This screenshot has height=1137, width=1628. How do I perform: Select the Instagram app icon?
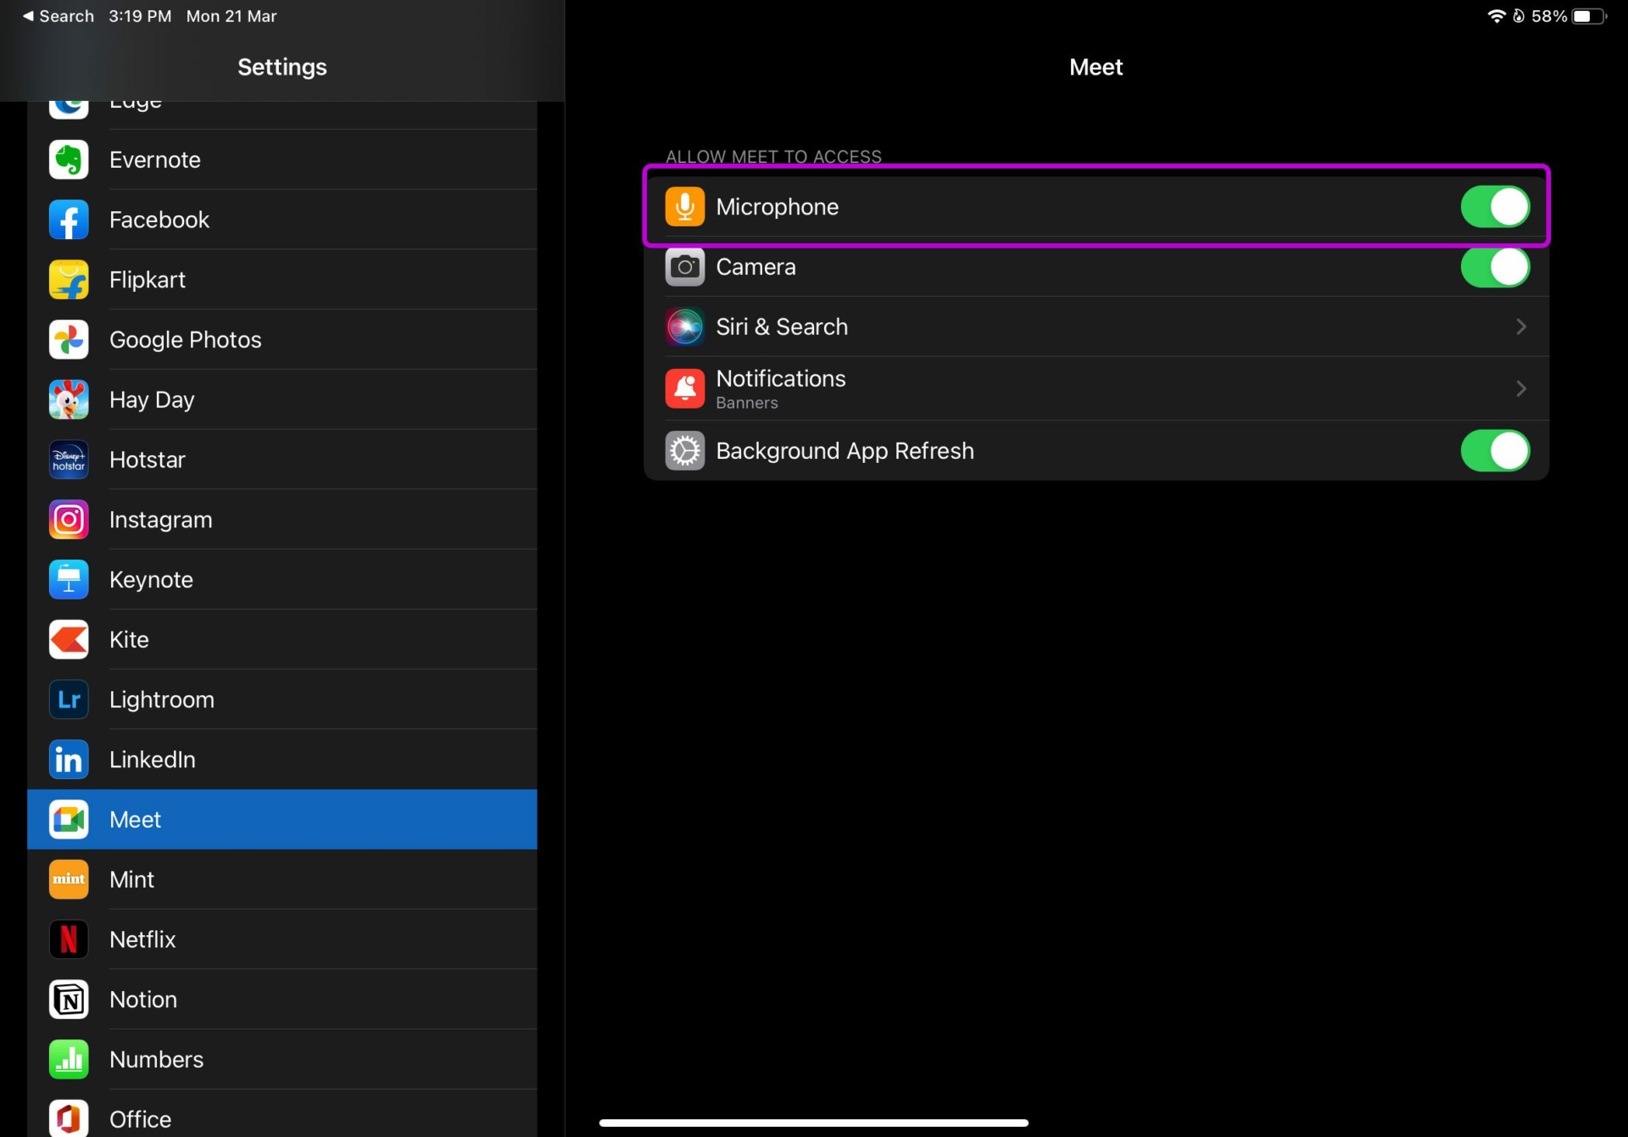(69, 519)
